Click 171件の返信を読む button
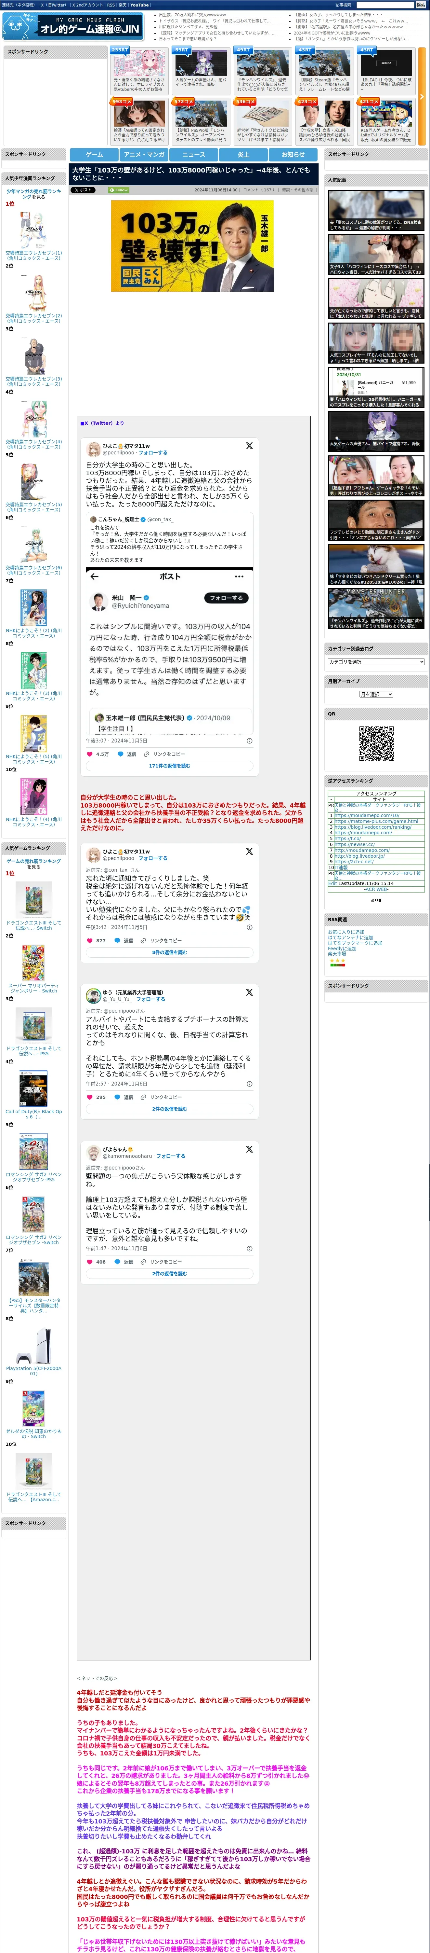 coord(170,766)
